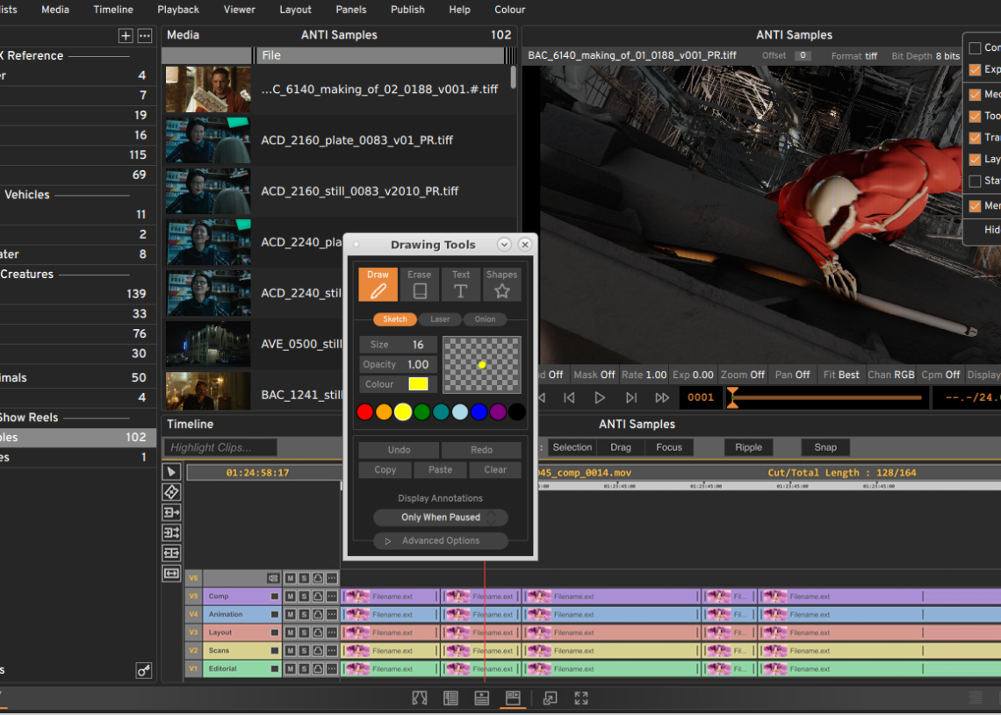This screenshot has height=715, width=1001.
Task: Click the timeline arrow selection tool
Action: click(x=172, y=471)
